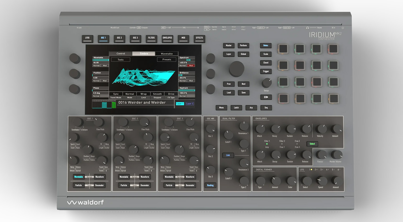Tap the top-left performance pad

click(x=283, y=49)
